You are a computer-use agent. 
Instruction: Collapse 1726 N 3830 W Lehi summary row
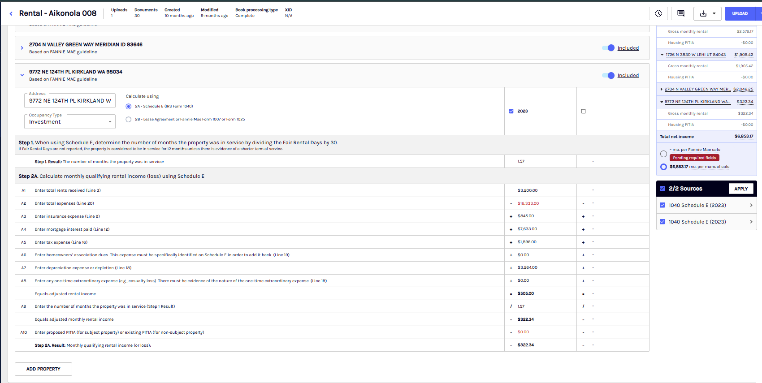click(662, 55)
